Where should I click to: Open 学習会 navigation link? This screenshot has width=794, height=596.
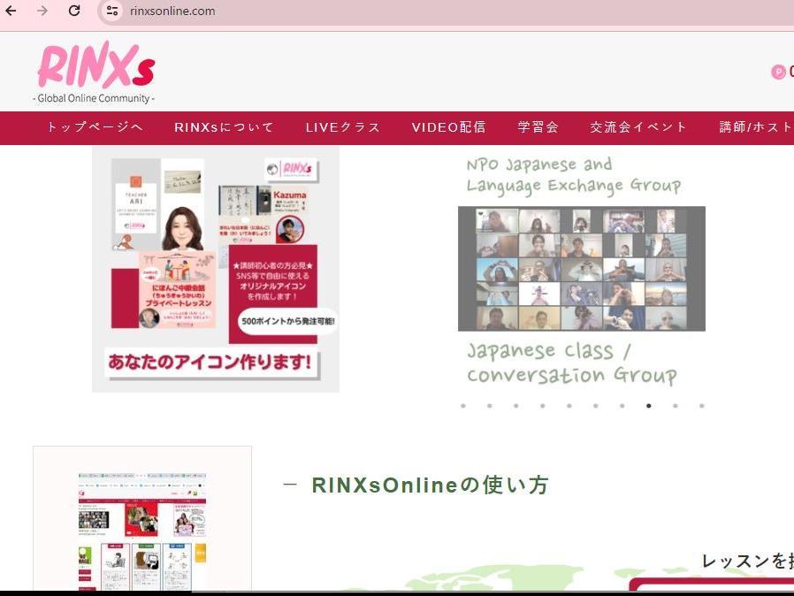click(538, 127)
